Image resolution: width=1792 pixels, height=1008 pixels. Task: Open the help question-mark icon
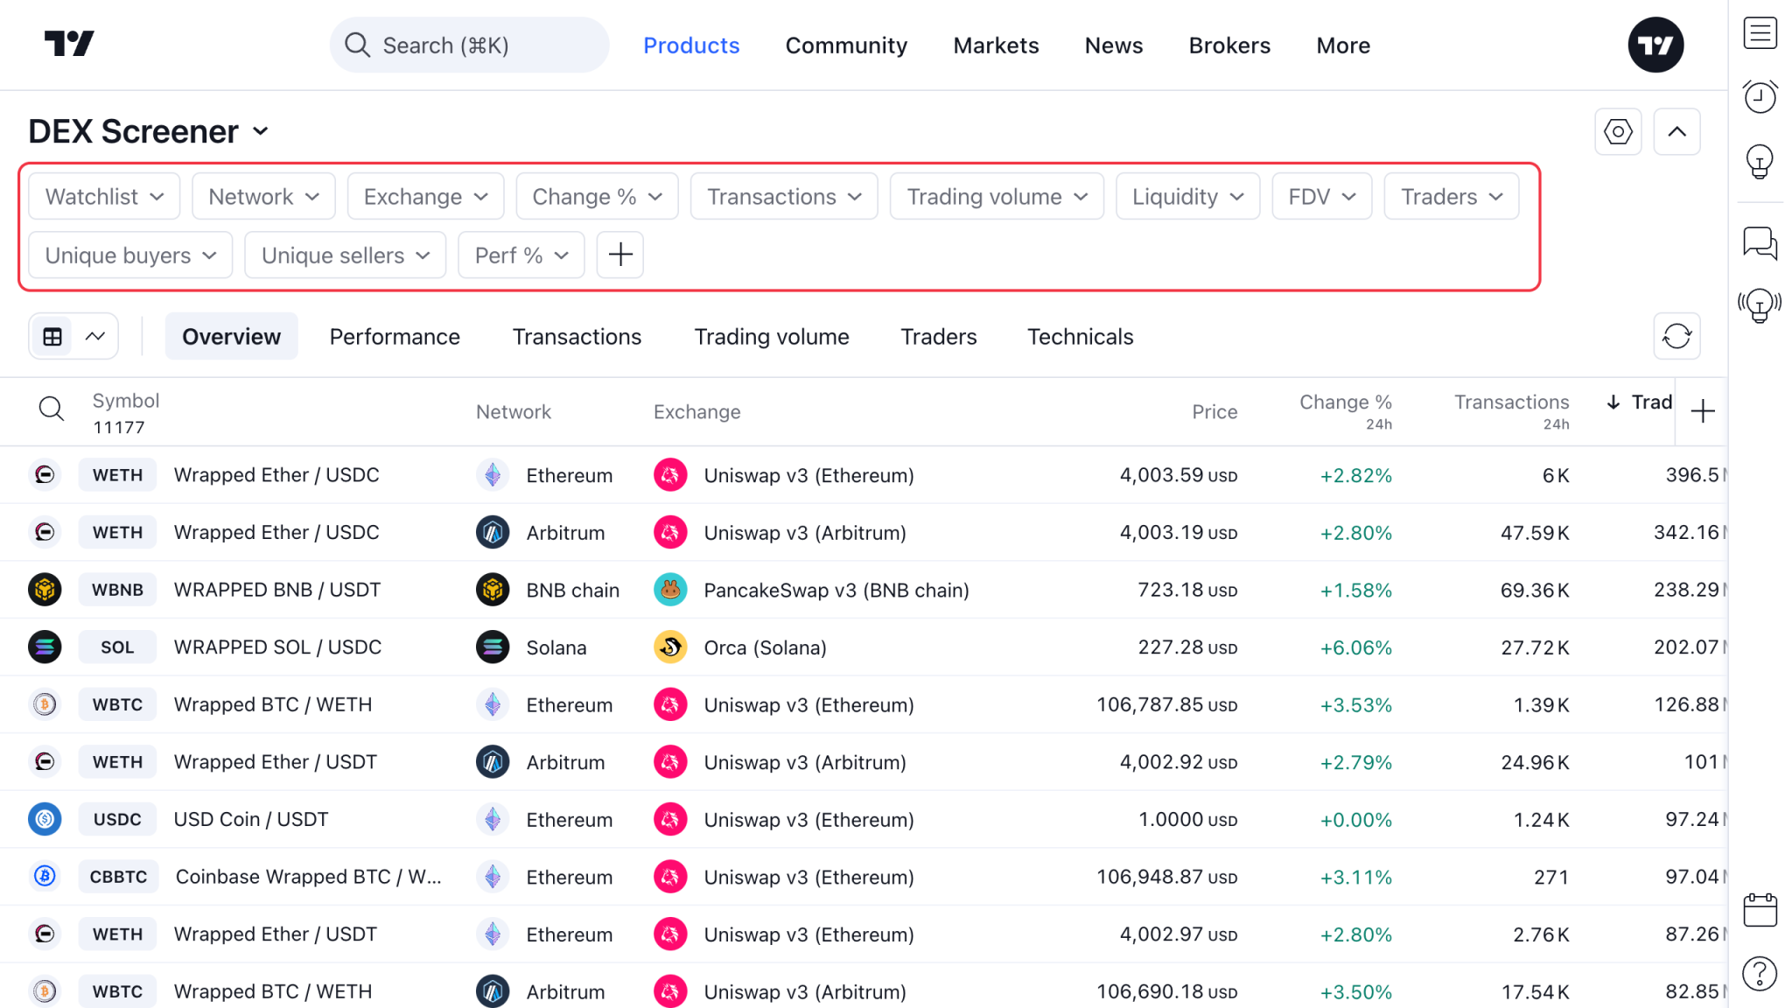1760,973
